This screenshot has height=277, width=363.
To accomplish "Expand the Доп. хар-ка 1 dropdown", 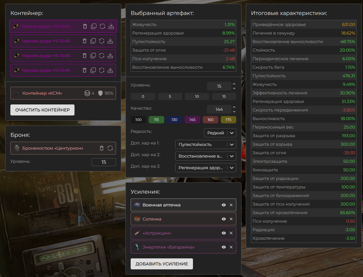I will pos(205,144).
